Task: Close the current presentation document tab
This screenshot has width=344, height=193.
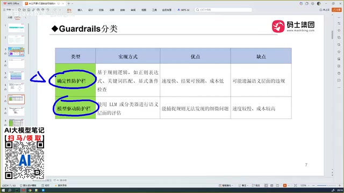Action: 63,4
